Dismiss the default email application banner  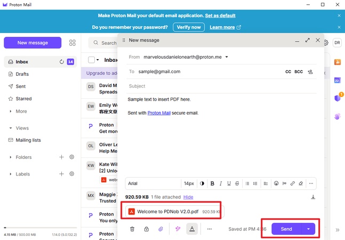coord(339,15)
